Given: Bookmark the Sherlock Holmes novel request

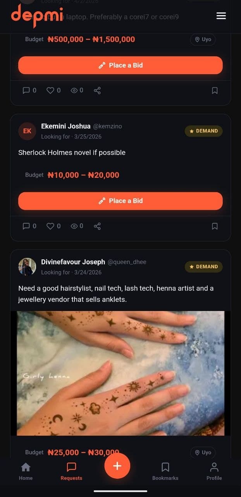Looking at the screenshot, I should pos(215,226).
